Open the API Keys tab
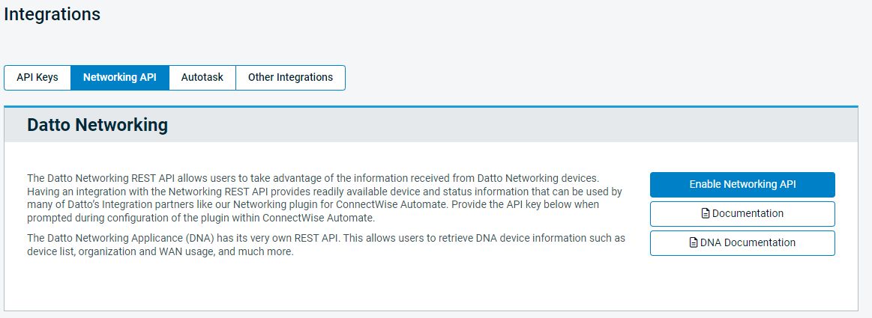This screenshot has height=318, width=872. tap(37, 78)
